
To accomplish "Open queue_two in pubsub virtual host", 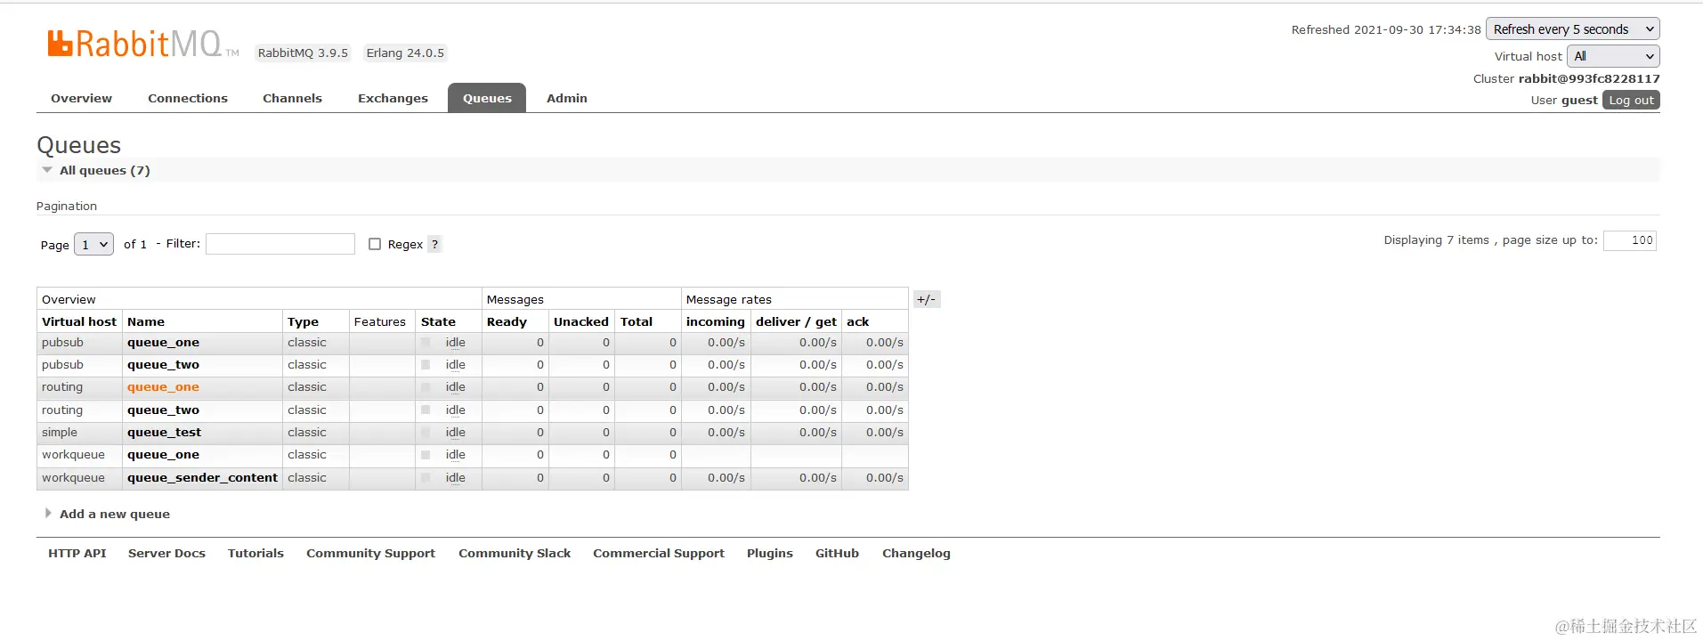I will click(x=163, y=365).
